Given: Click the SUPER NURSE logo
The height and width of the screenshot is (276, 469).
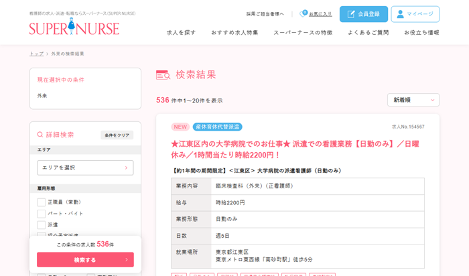Looking at the screenshot, I should pos(74,26).
